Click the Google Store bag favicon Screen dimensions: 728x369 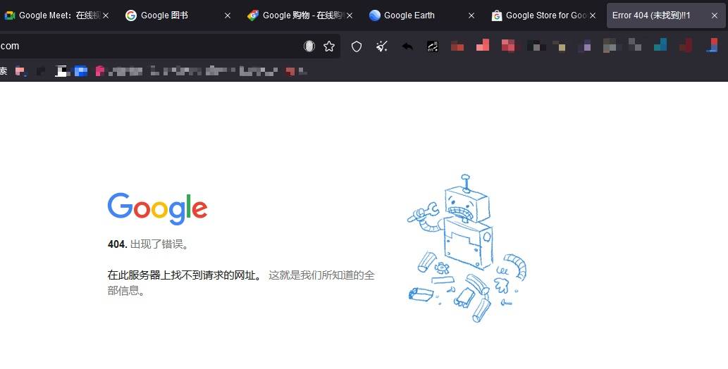click(497, 15)
